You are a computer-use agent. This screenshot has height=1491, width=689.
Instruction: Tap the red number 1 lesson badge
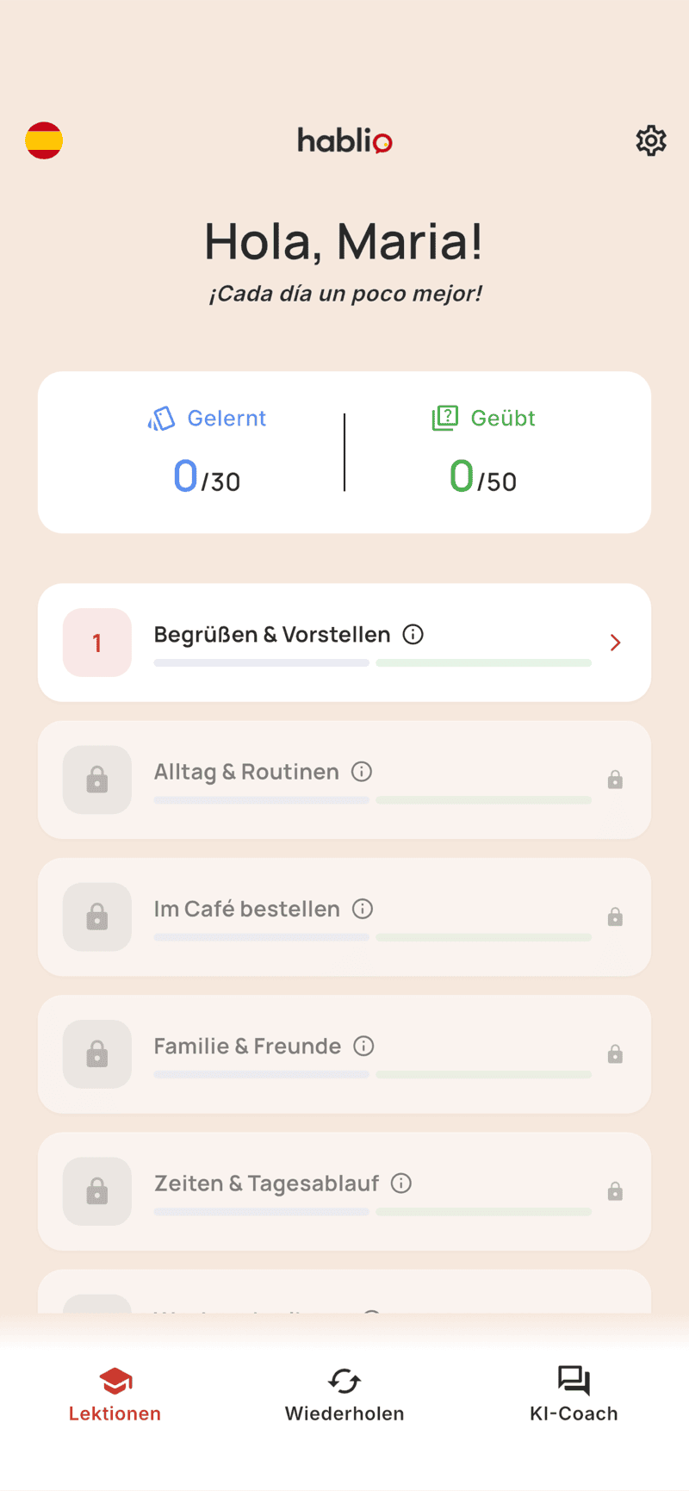pos(97,643)
